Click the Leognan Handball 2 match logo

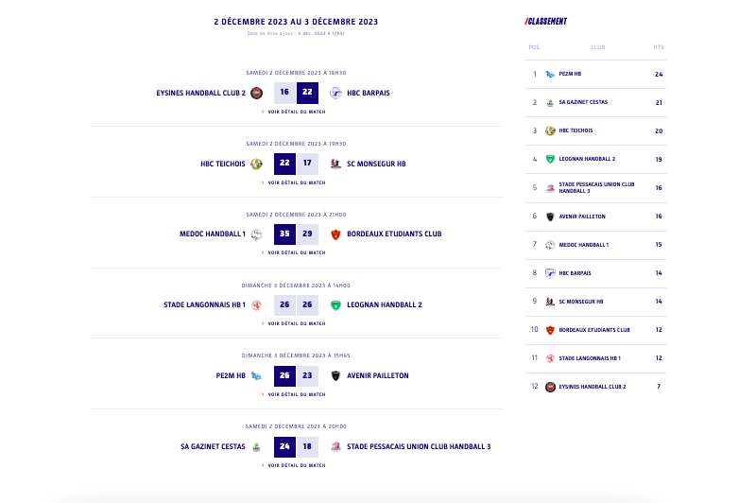coord(335,304)
